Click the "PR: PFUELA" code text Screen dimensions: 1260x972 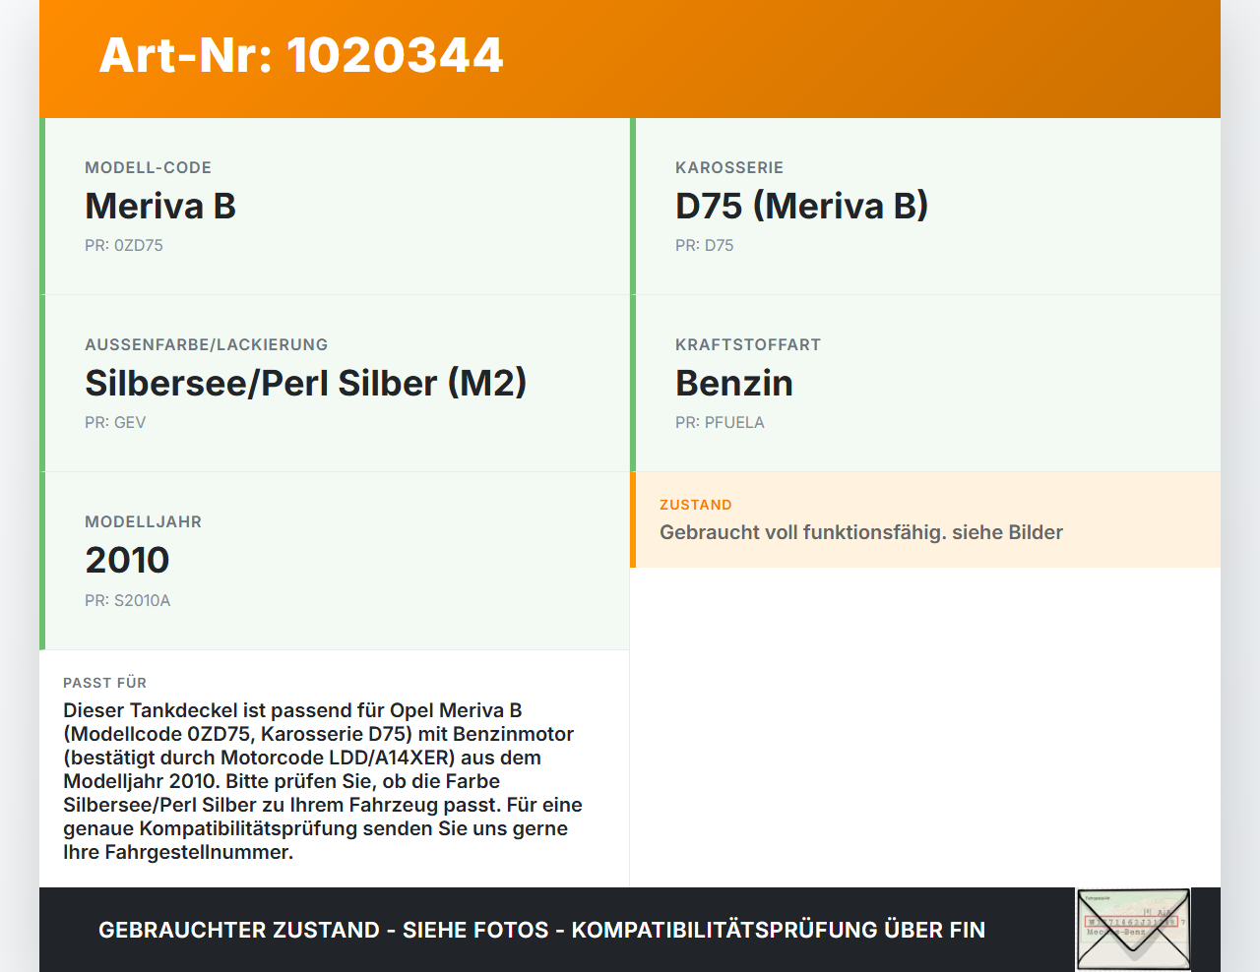click(720, 422)
